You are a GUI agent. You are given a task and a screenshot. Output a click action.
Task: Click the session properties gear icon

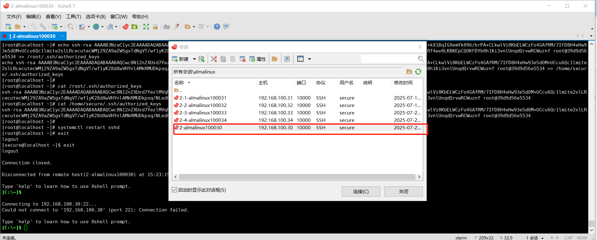pos(55,27)
